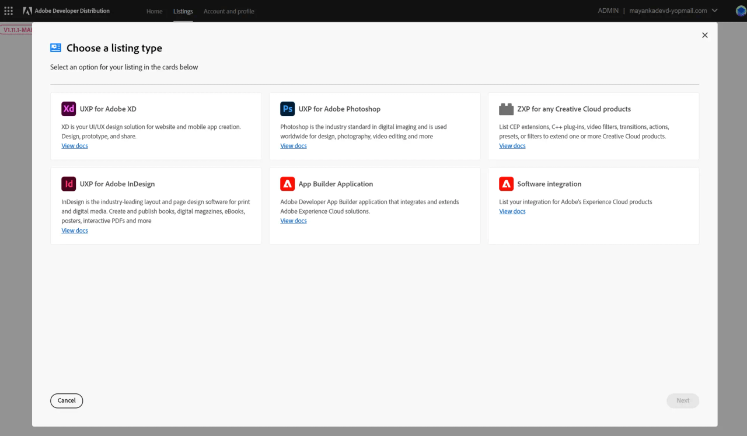Click the InDesign Id icon
Screen dimensions: 747x436
pos(69,184)
